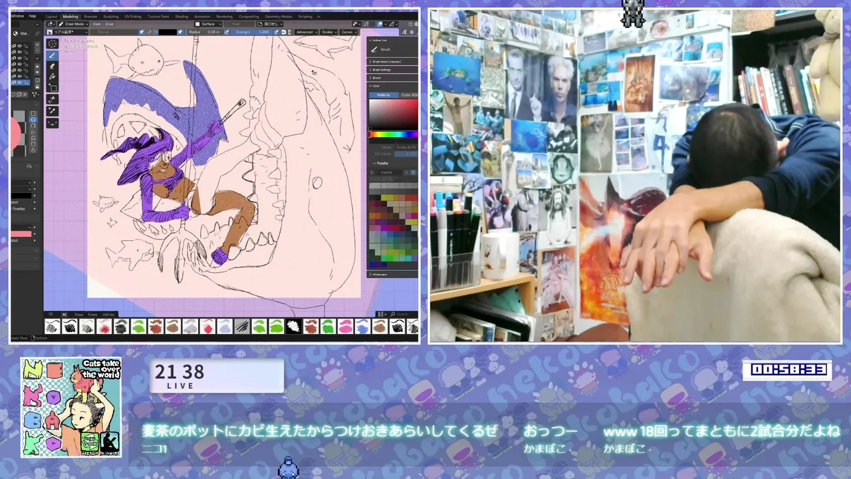Pick the white cloud brush on black background
The height and width of the screenshot is (479, 851).
293,326
